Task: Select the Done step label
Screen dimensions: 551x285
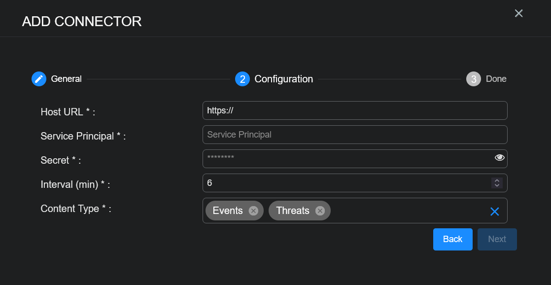Action: 496,79
